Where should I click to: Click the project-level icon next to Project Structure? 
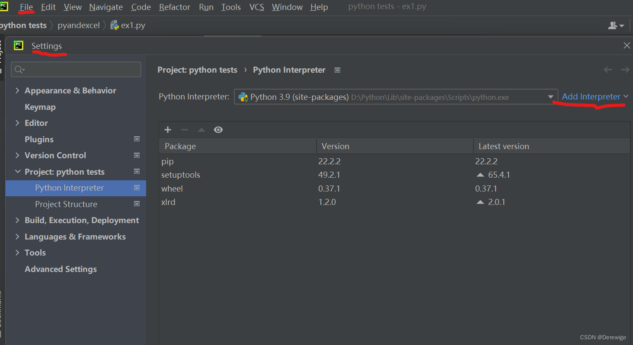137,204
